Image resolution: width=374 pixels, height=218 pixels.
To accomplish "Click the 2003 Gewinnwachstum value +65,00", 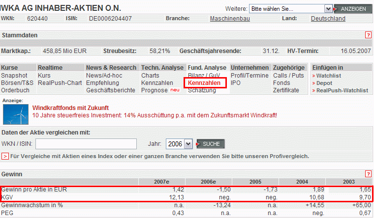I will pyautogui.click(x=362, y=205).
